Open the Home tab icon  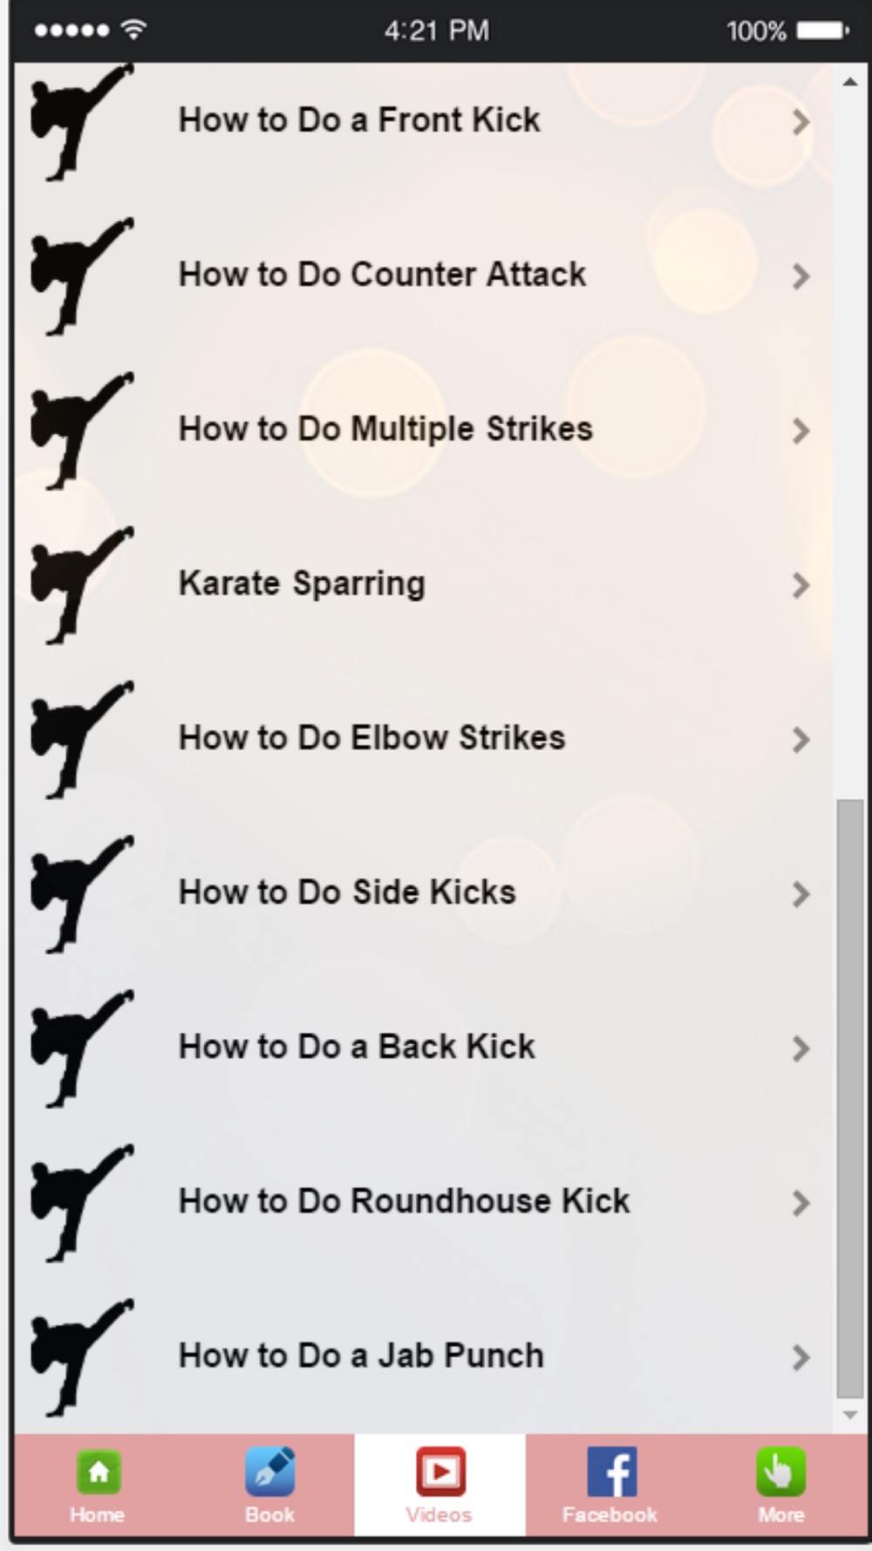pos(98,1472)
